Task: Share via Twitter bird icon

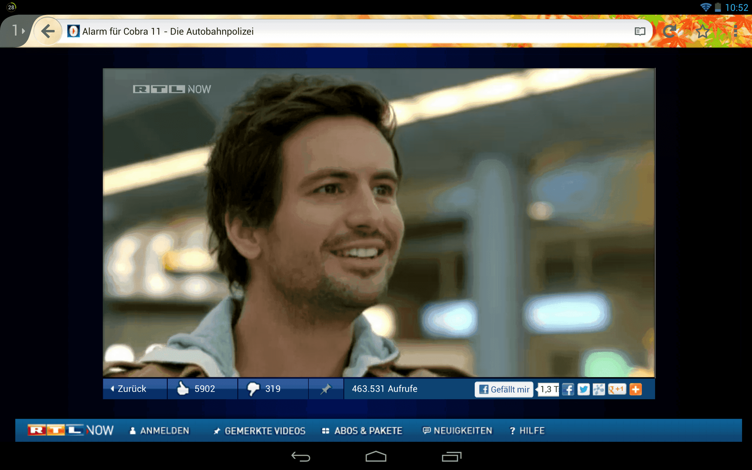Action: (584, 389)
